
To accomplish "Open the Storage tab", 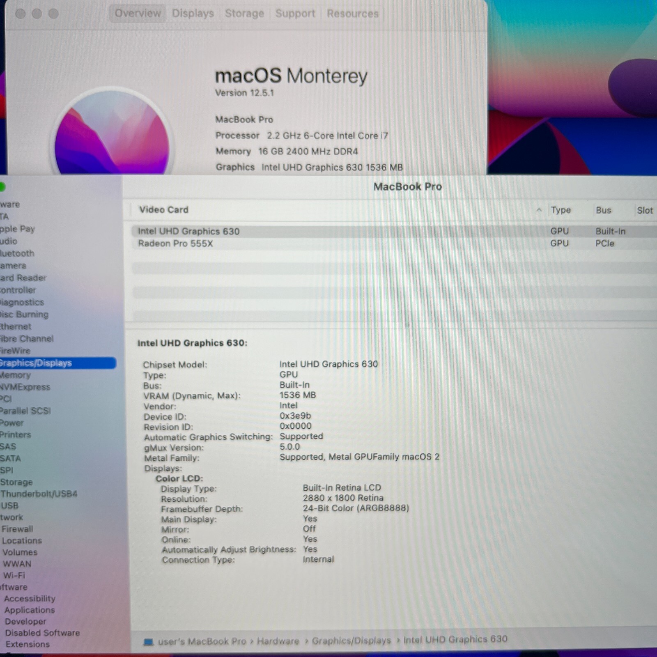I will pos(244,13).
